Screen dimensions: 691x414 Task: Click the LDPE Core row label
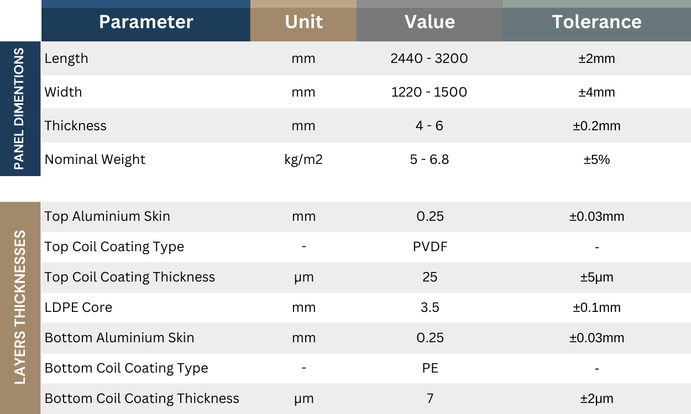[x=78, y=307]
